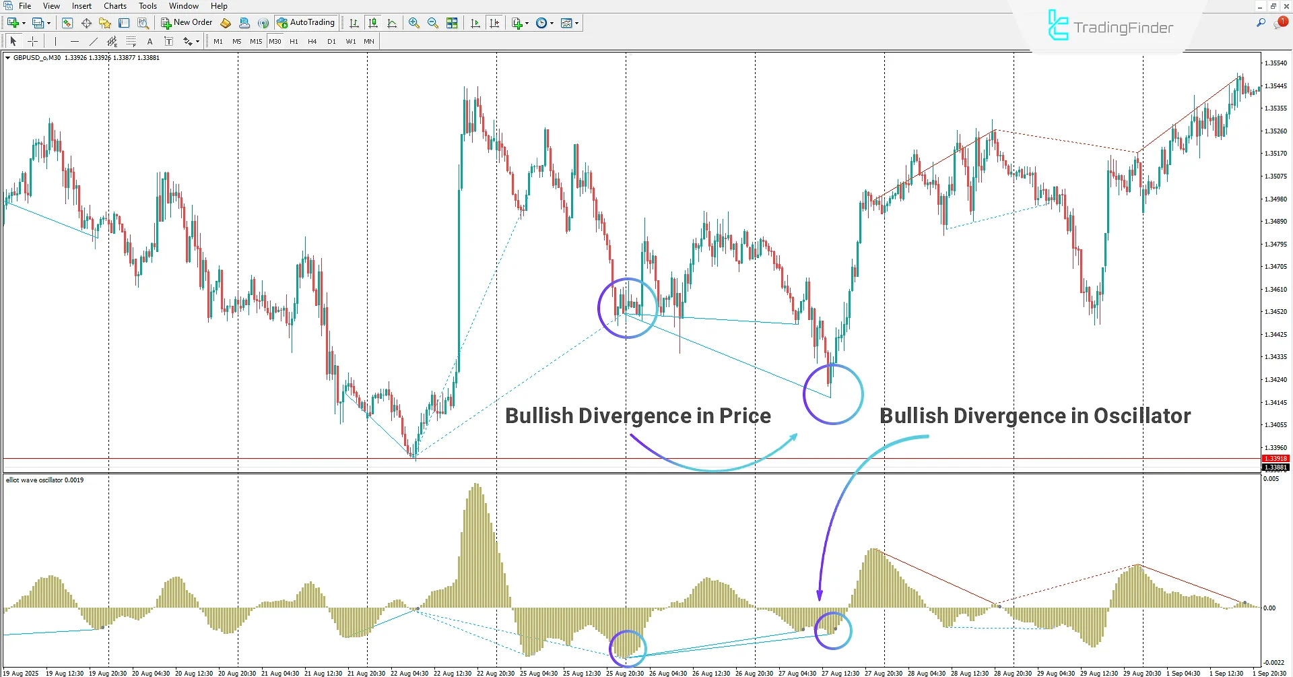
Task: Switch to line chart display
Action: point(393,22)
